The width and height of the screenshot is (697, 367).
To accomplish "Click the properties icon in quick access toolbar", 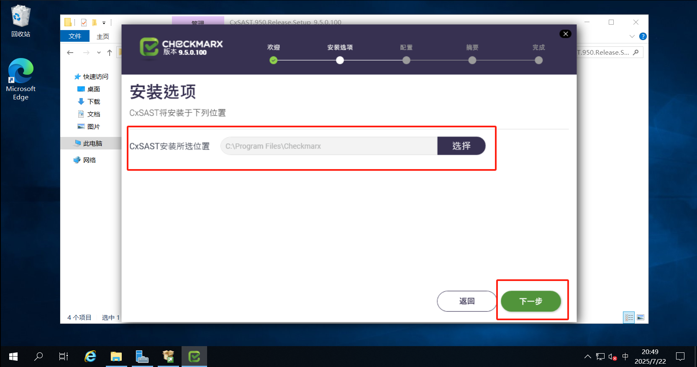I will (x=84, y=23).
